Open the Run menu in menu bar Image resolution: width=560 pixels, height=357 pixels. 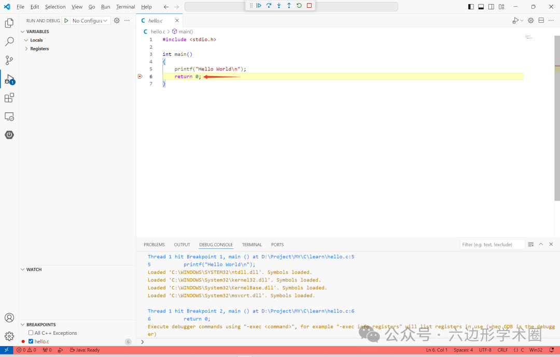pyautogui.click(x=105, y=7)
